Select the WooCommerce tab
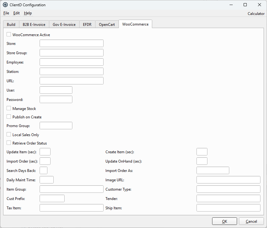Viewport: 267px width, 228px height. pos(135,24)
